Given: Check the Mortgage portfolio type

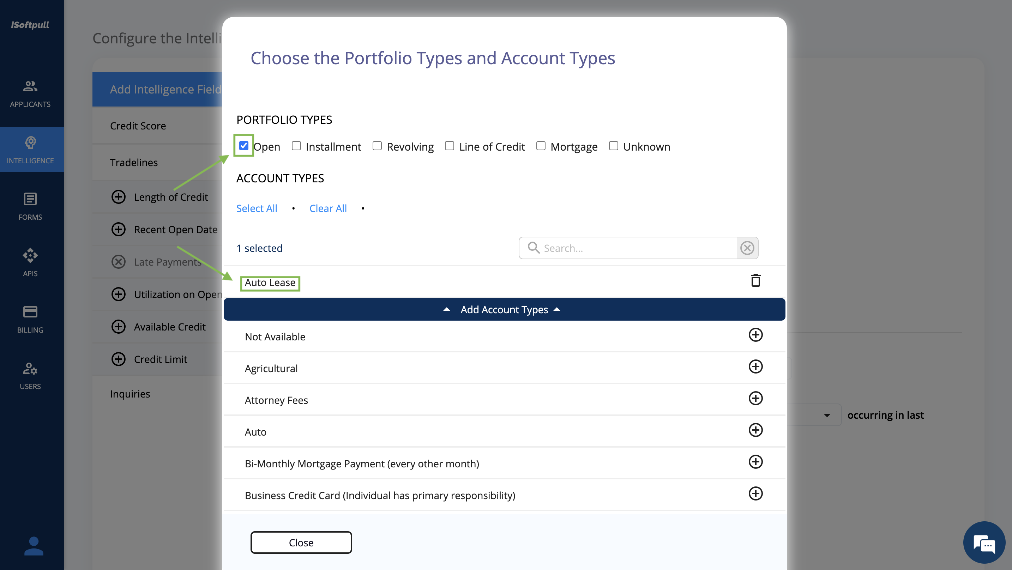Looking at the screenshot, I should [x=541, y=146].
